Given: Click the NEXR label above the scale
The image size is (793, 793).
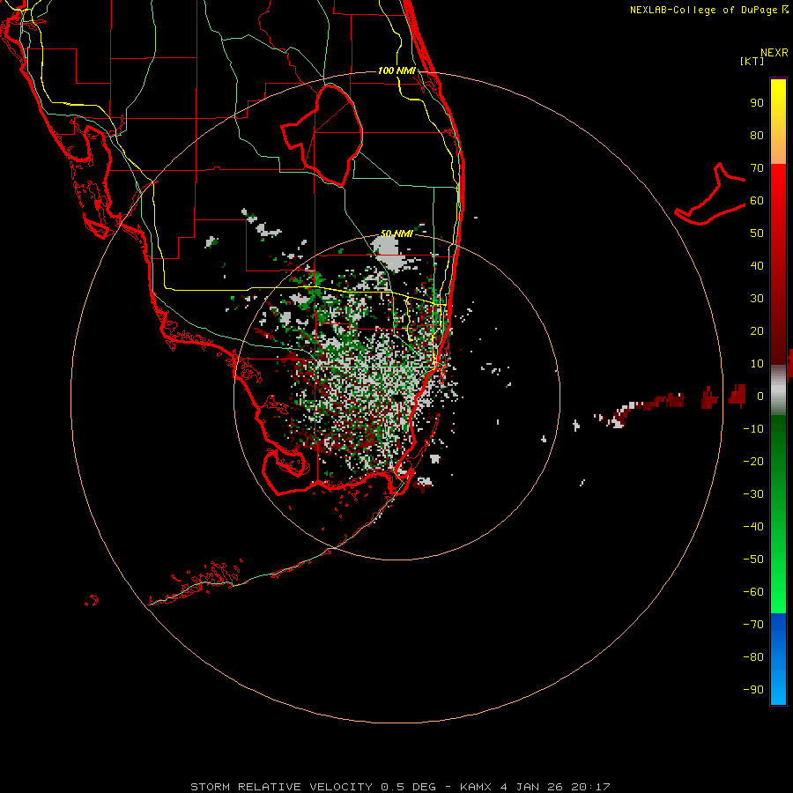Looking at the screenshot, I should 774,53.
